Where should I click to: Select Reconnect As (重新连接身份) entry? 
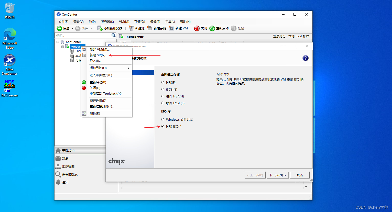click(106, 106)
